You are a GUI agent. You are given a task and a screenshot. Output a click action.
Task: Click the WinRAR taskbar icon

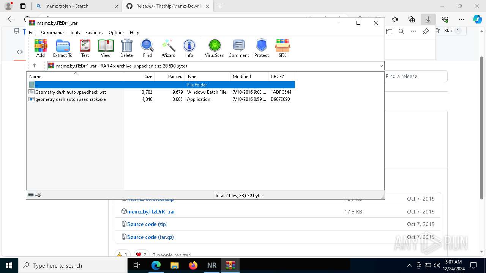click(230, 265)
